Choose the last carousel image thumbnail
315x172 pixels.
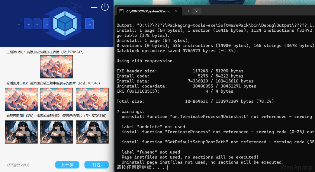click(92, 99)
